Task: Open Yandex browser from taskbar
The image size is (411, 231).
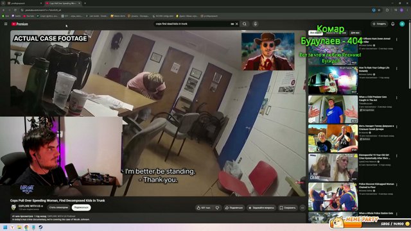Action: 12,227
